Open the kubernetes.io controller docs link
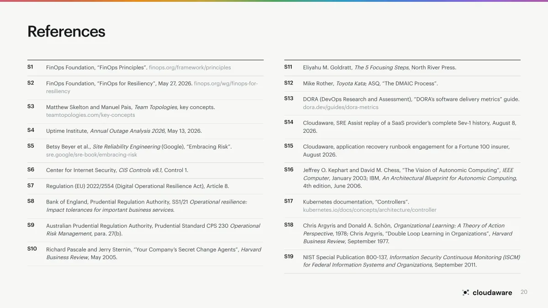This screenshot has width=548, height=308. point(370,210)
